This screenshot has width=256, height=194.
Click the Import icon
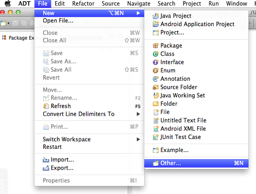click(46, 160)
